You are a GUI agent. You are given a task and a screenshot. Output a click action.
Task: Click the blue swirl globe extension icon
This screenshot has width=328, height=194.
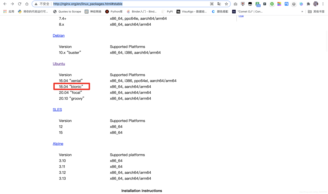click(301, 4)
